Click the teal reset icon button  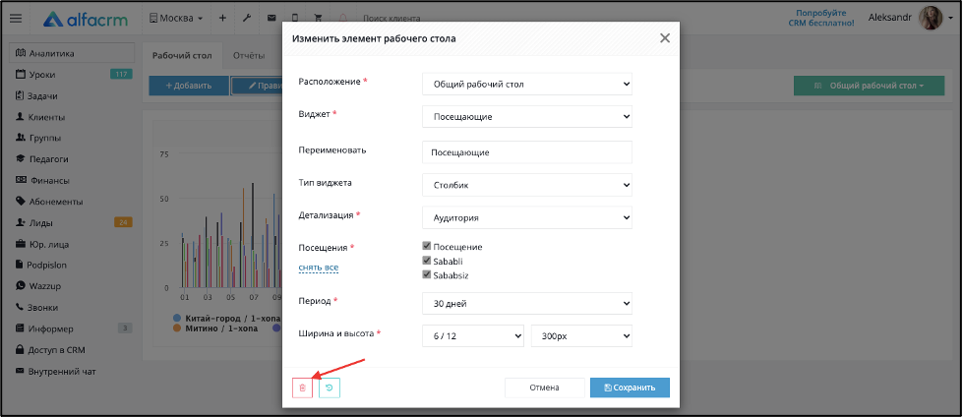(330, 388)
